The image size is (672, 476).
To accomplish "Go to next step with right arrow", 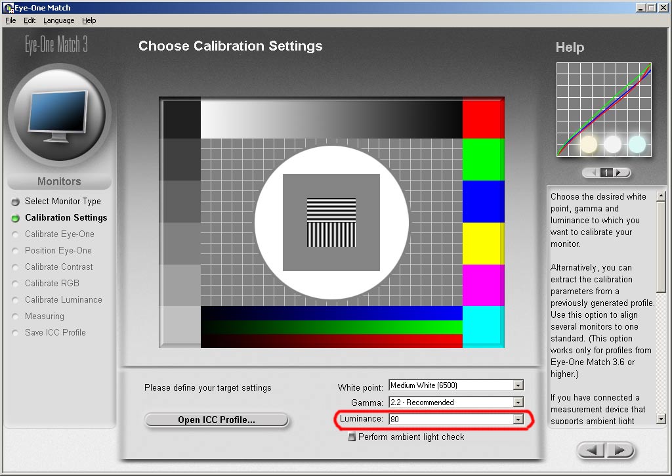I will coord(619,450).
